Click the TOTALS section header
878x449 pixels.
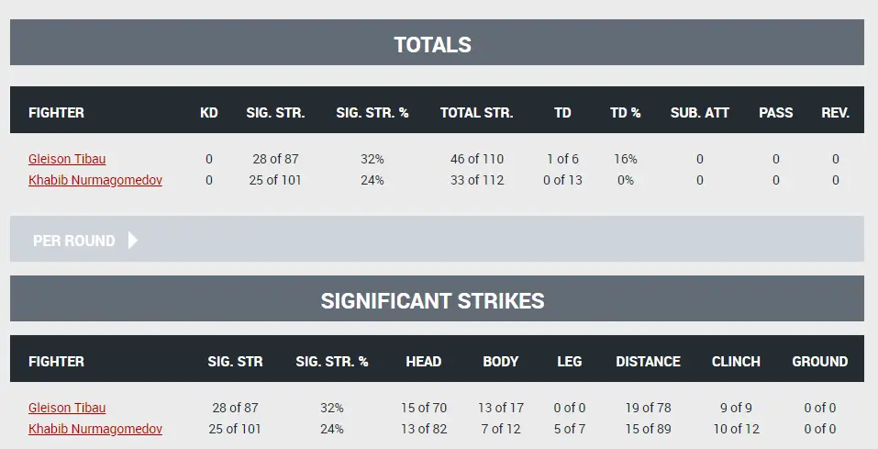tap(433, 44)
